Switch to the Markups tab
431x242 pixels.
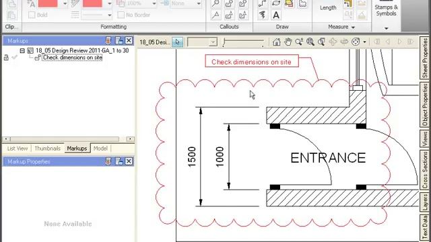(77, 149)
